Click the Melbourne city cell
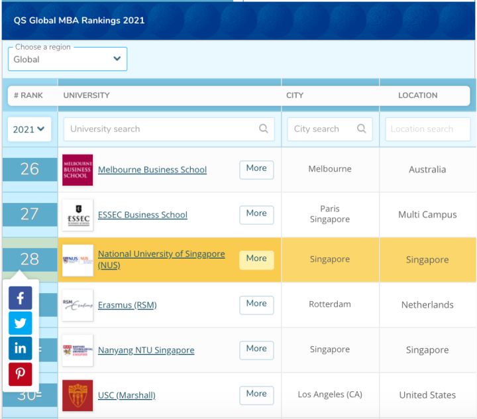Image resolution: width=477 pixels, height=419 pixels. [330, 169]
